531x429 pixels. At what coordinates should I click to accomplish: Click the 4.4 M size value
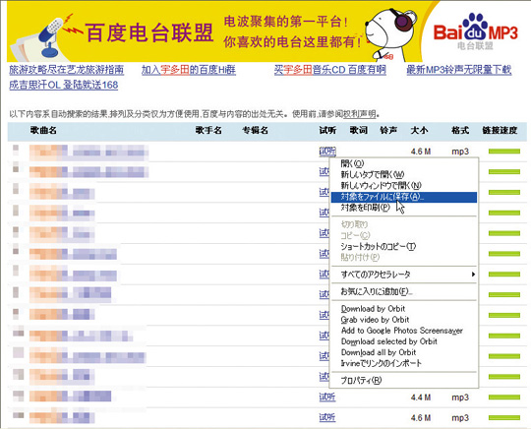pyautogui.click(x=421, y=398)
